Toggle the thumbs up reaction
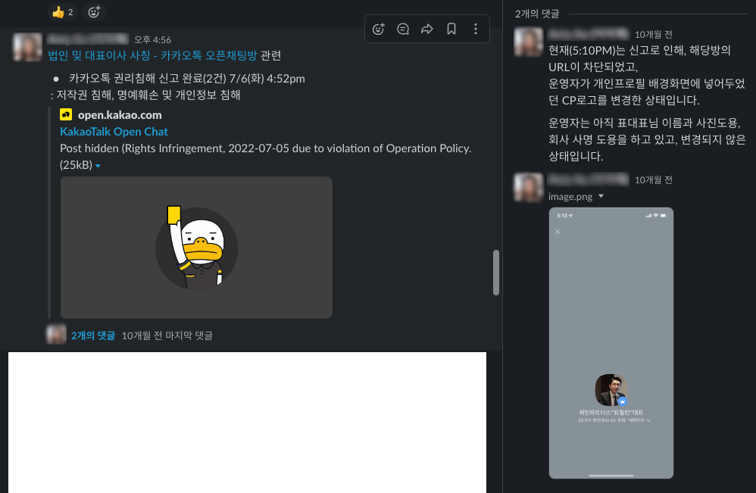This screenshot has height=493, width=756. pos(62,11)
